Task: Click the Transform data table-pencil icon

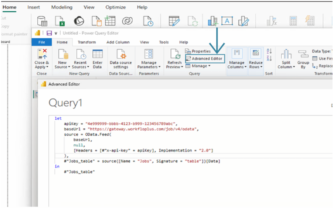Action: click(174, 21)
